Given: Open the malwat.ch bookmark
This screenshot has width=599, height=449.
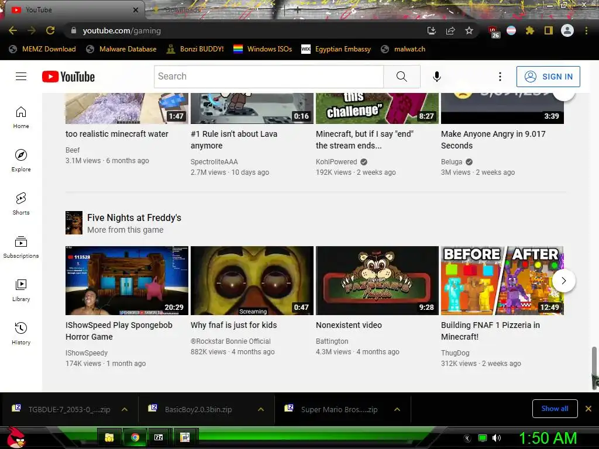Looking at the screenshot, I should coord(403,49).
